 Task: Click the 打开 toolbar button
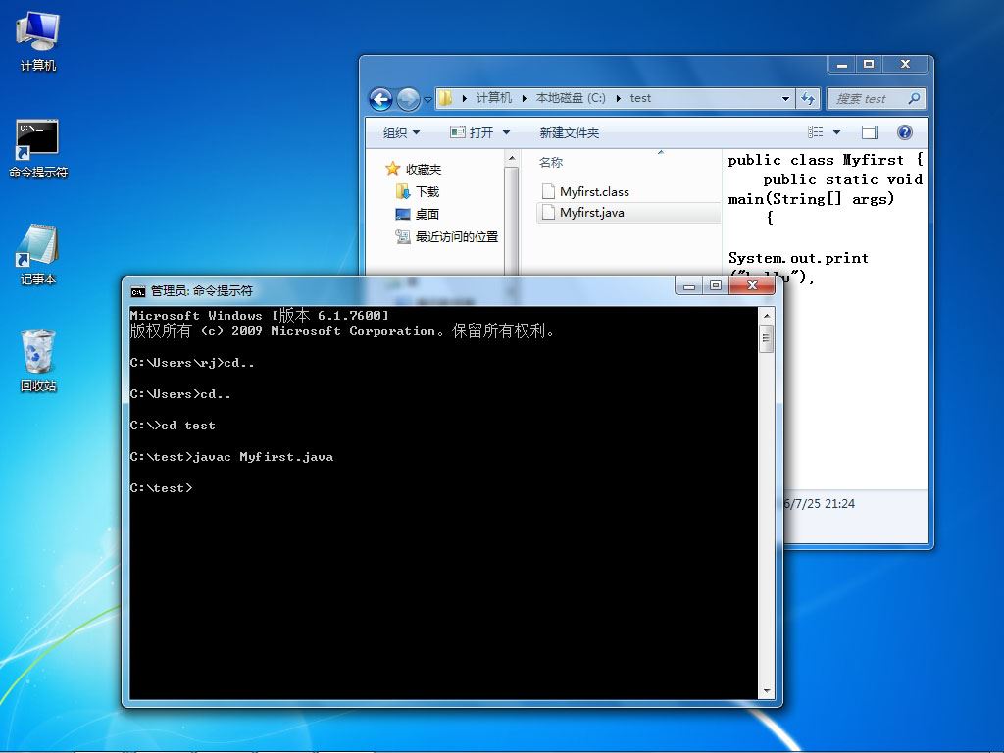click(x=473, y=132)
